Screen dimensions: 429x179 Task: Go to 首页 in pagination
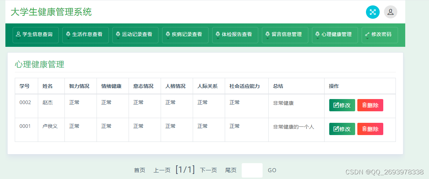(139, 170)
